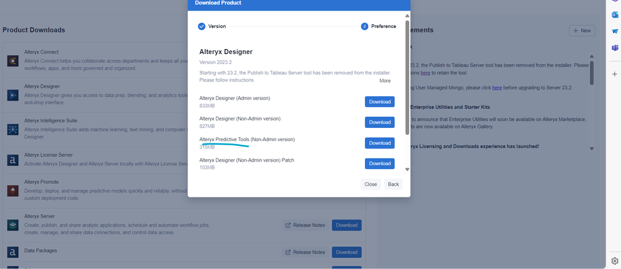The height and width of the screenshot is (269, 621).
Task: Open Release Notes for Alteryx Server
Action: (305, 225)
